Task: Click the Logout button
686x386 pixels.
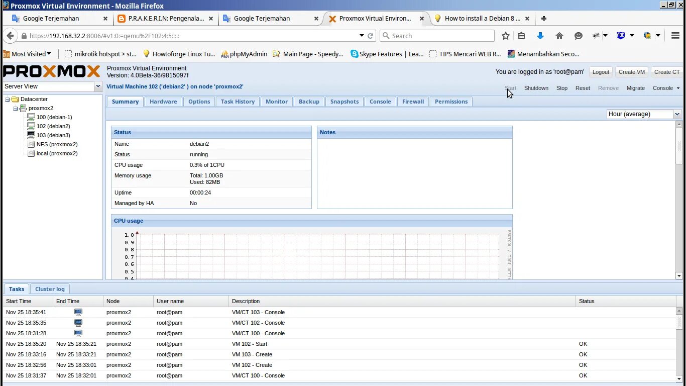Action: coord(601,72)
